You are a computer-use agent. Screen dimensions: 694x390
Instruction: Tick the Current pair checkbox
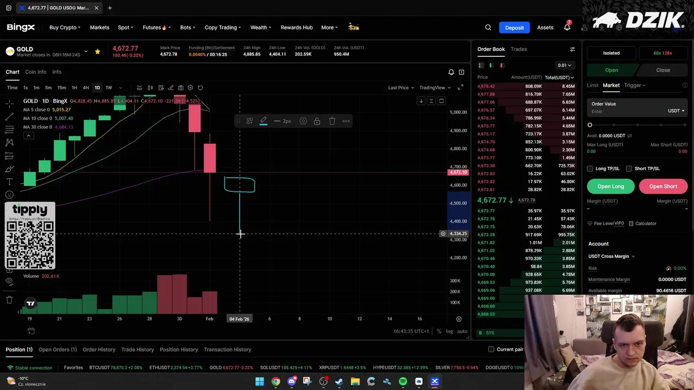click(x=491, y=349)
